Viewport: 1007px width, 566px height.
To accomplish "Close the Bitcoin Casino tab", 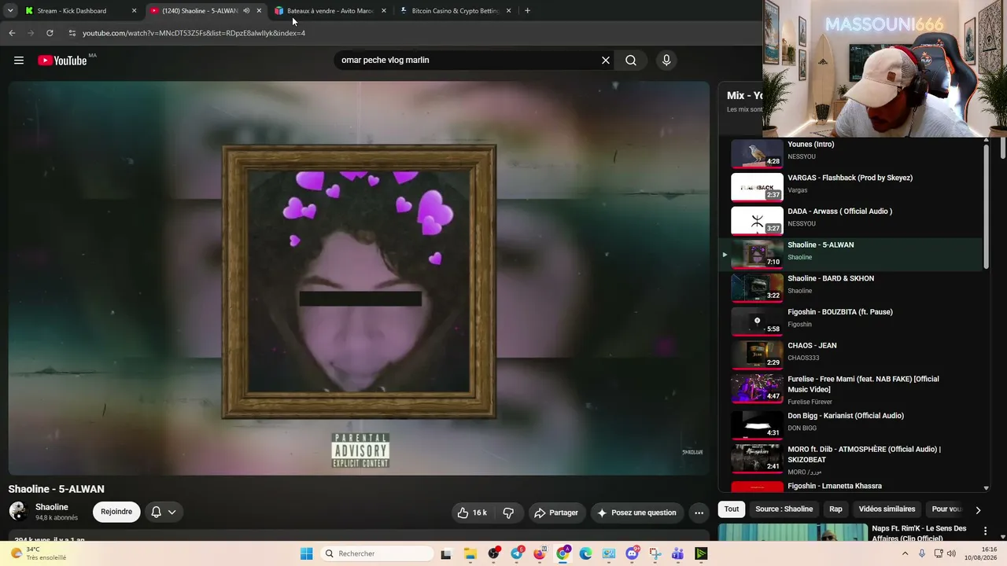I will pyautogui.click(x=508, y=11).
